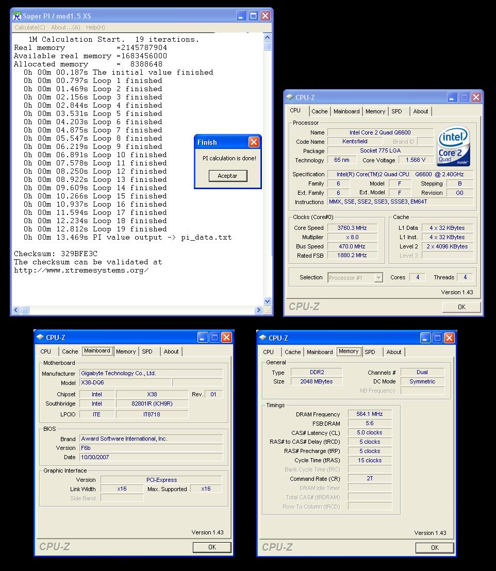Click the DRAM Frequency value 564.1 MHz
Image resolution: width=496 pixels, height=571 pixels.
pos(370,414)
